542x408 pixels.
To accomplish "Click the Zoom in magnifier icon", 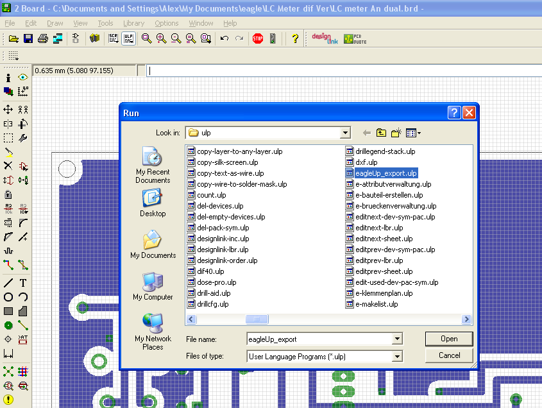I will coord(162,38).
